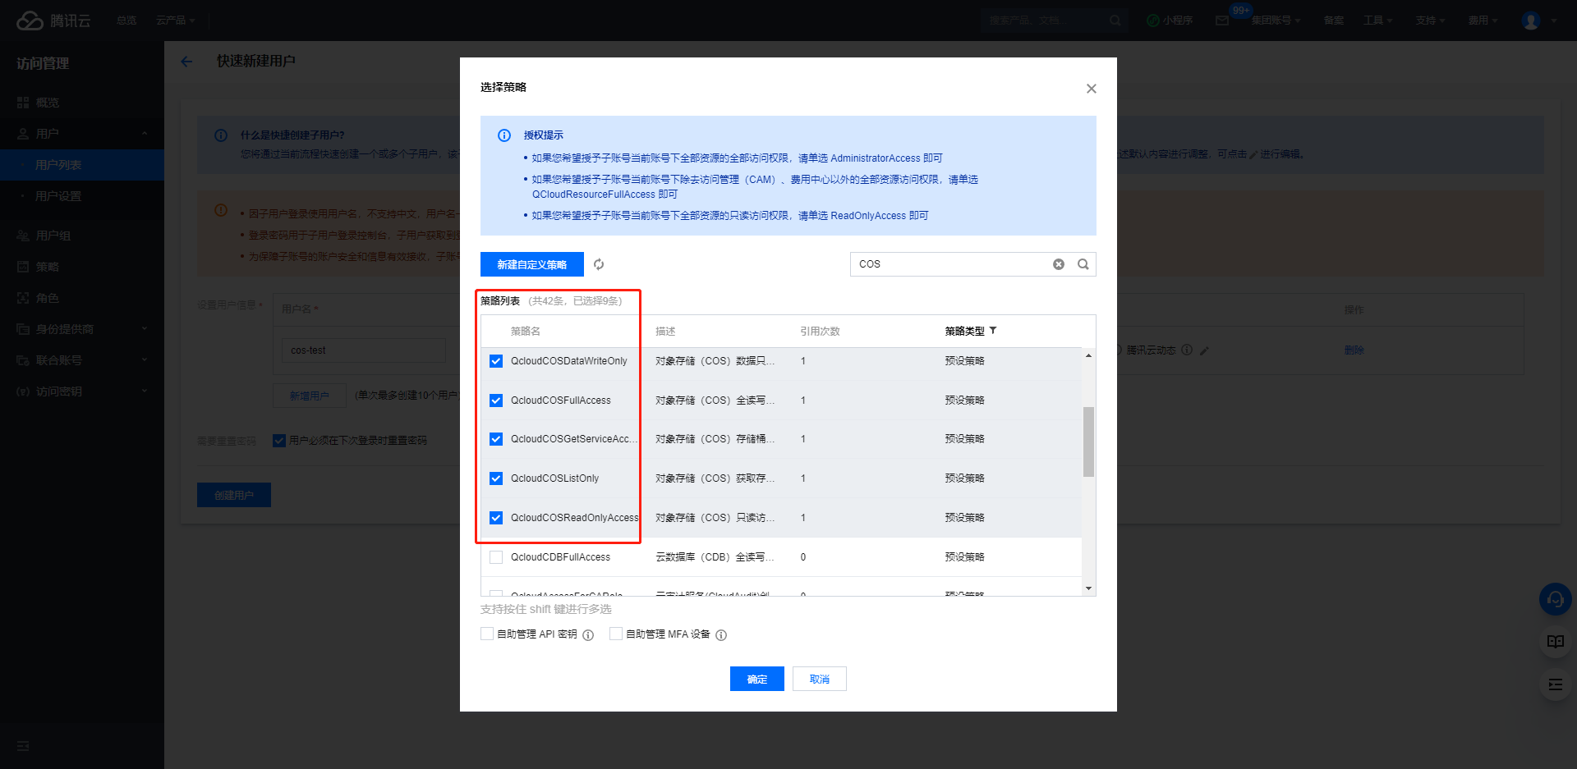Screen dimensions: 1577x769
Task: Refresh the policy list
Action: 599,264
